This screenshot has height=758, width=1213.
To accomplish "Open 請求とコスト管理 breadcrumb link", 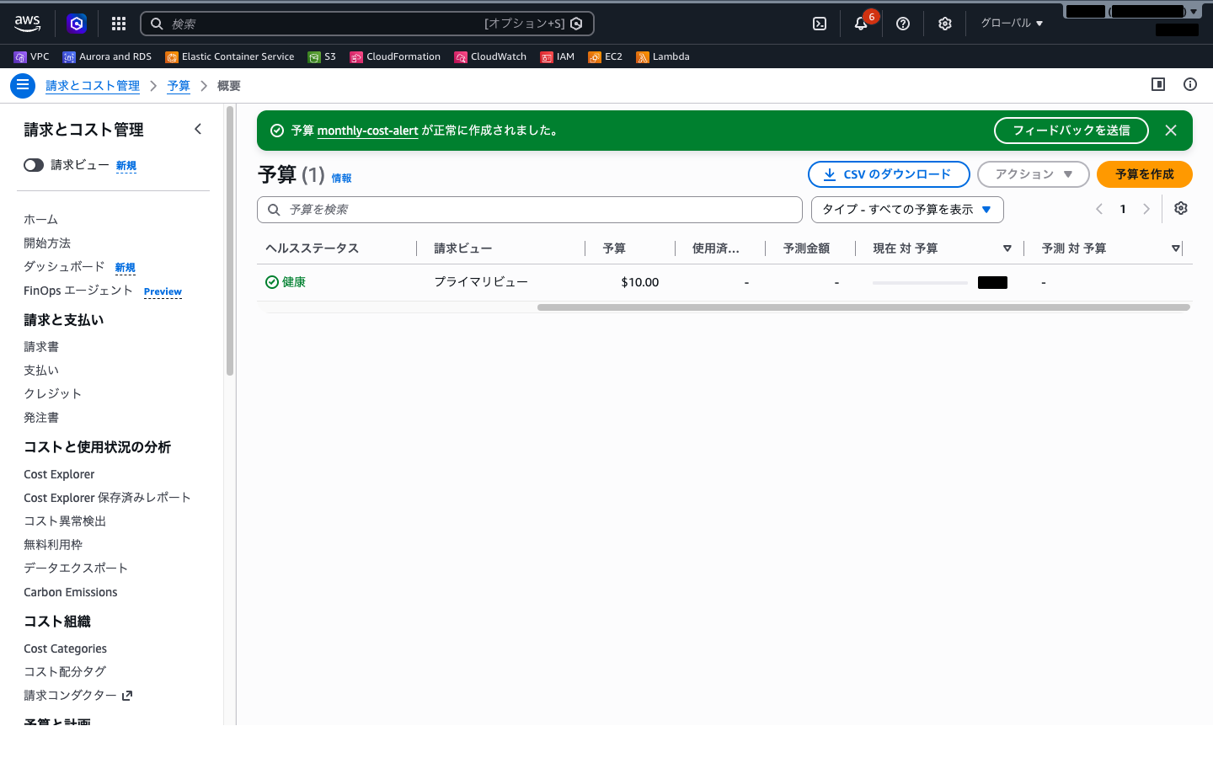I will pos(93,86).
